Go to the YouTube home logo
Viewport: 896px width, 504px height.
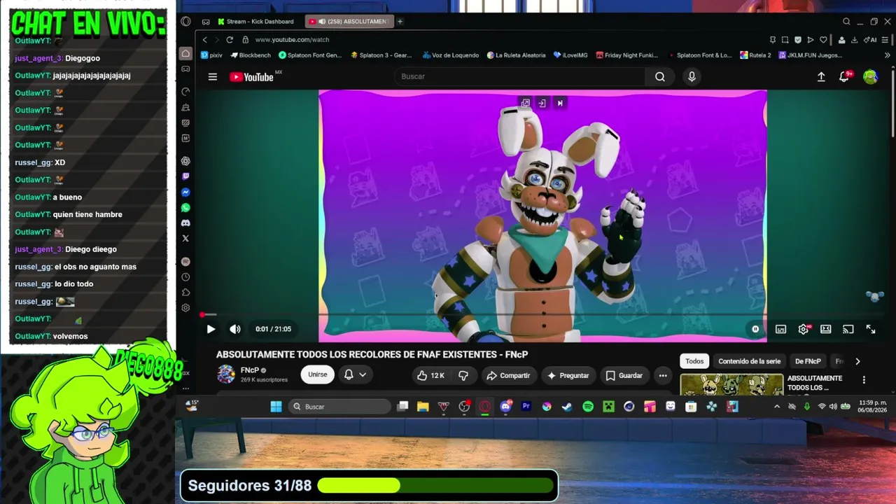click(x=252, y=77)
